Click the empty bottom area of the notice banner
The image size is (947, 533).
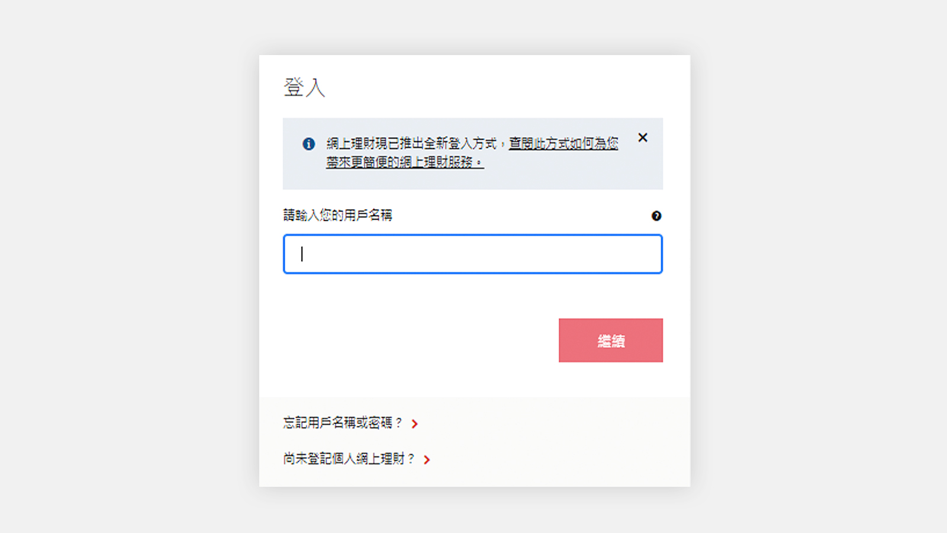click(x=473, y=181)
